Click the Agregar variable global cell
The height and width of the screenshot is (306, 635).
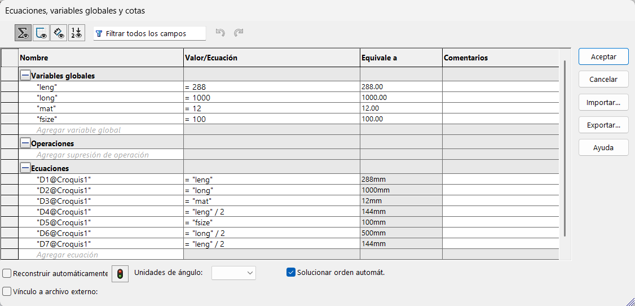coord(78,130)
